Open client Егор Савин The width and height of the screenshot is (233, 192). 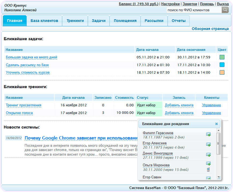[x=152, y=177]
